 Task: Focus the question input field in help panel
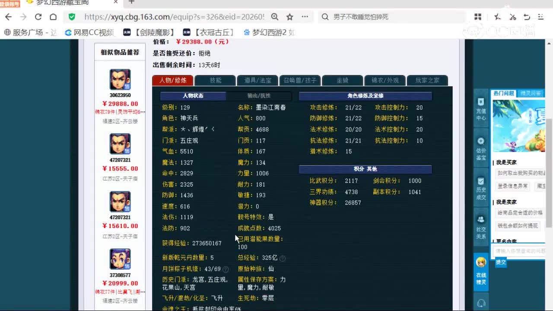[519, 251]
